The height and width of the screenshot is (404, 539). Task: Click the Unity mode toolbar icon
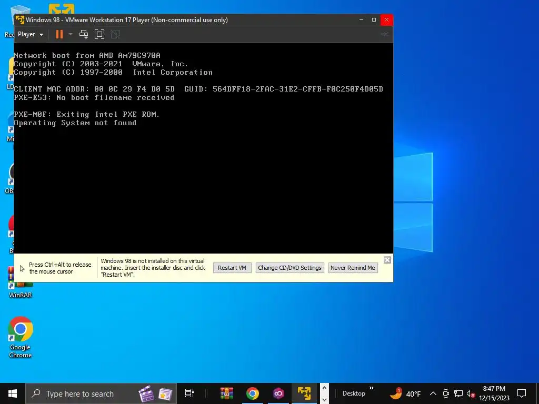(115, 34)
